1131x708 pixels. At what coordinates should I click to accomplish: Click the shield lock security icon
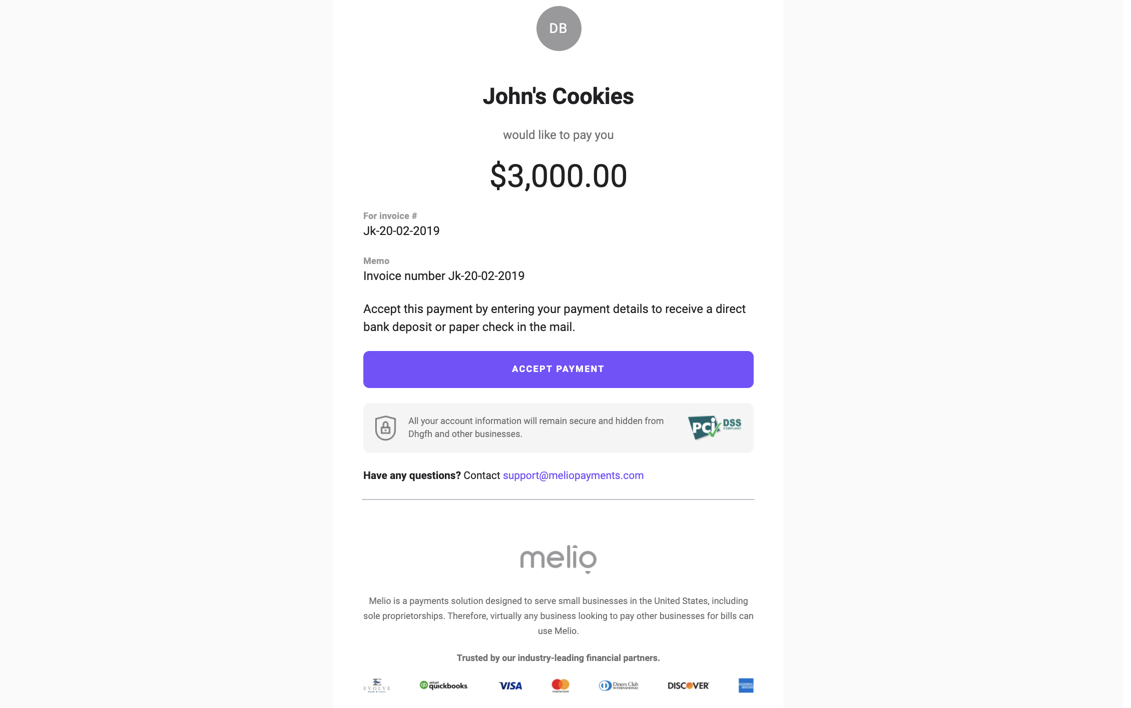tap(385, 428)
